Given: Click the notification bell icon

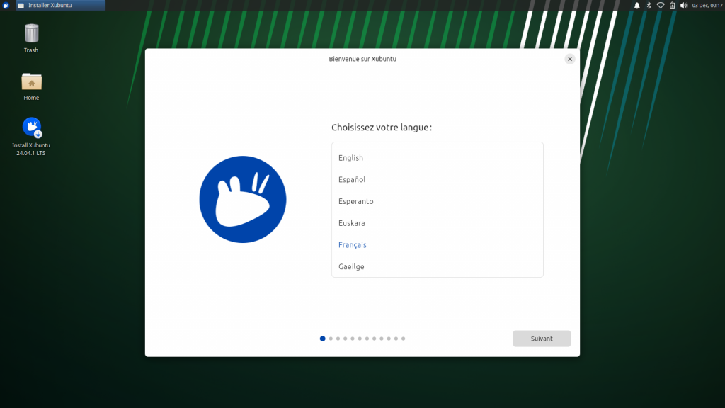Looking at the screenshot, I should (636, 5).
